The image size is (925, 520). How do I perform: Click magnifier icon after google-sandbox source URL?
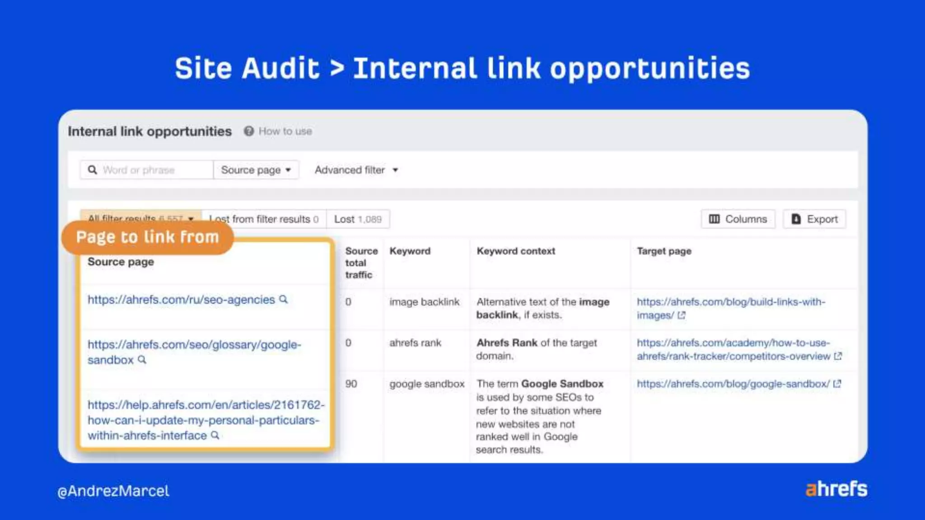point(142,360)
